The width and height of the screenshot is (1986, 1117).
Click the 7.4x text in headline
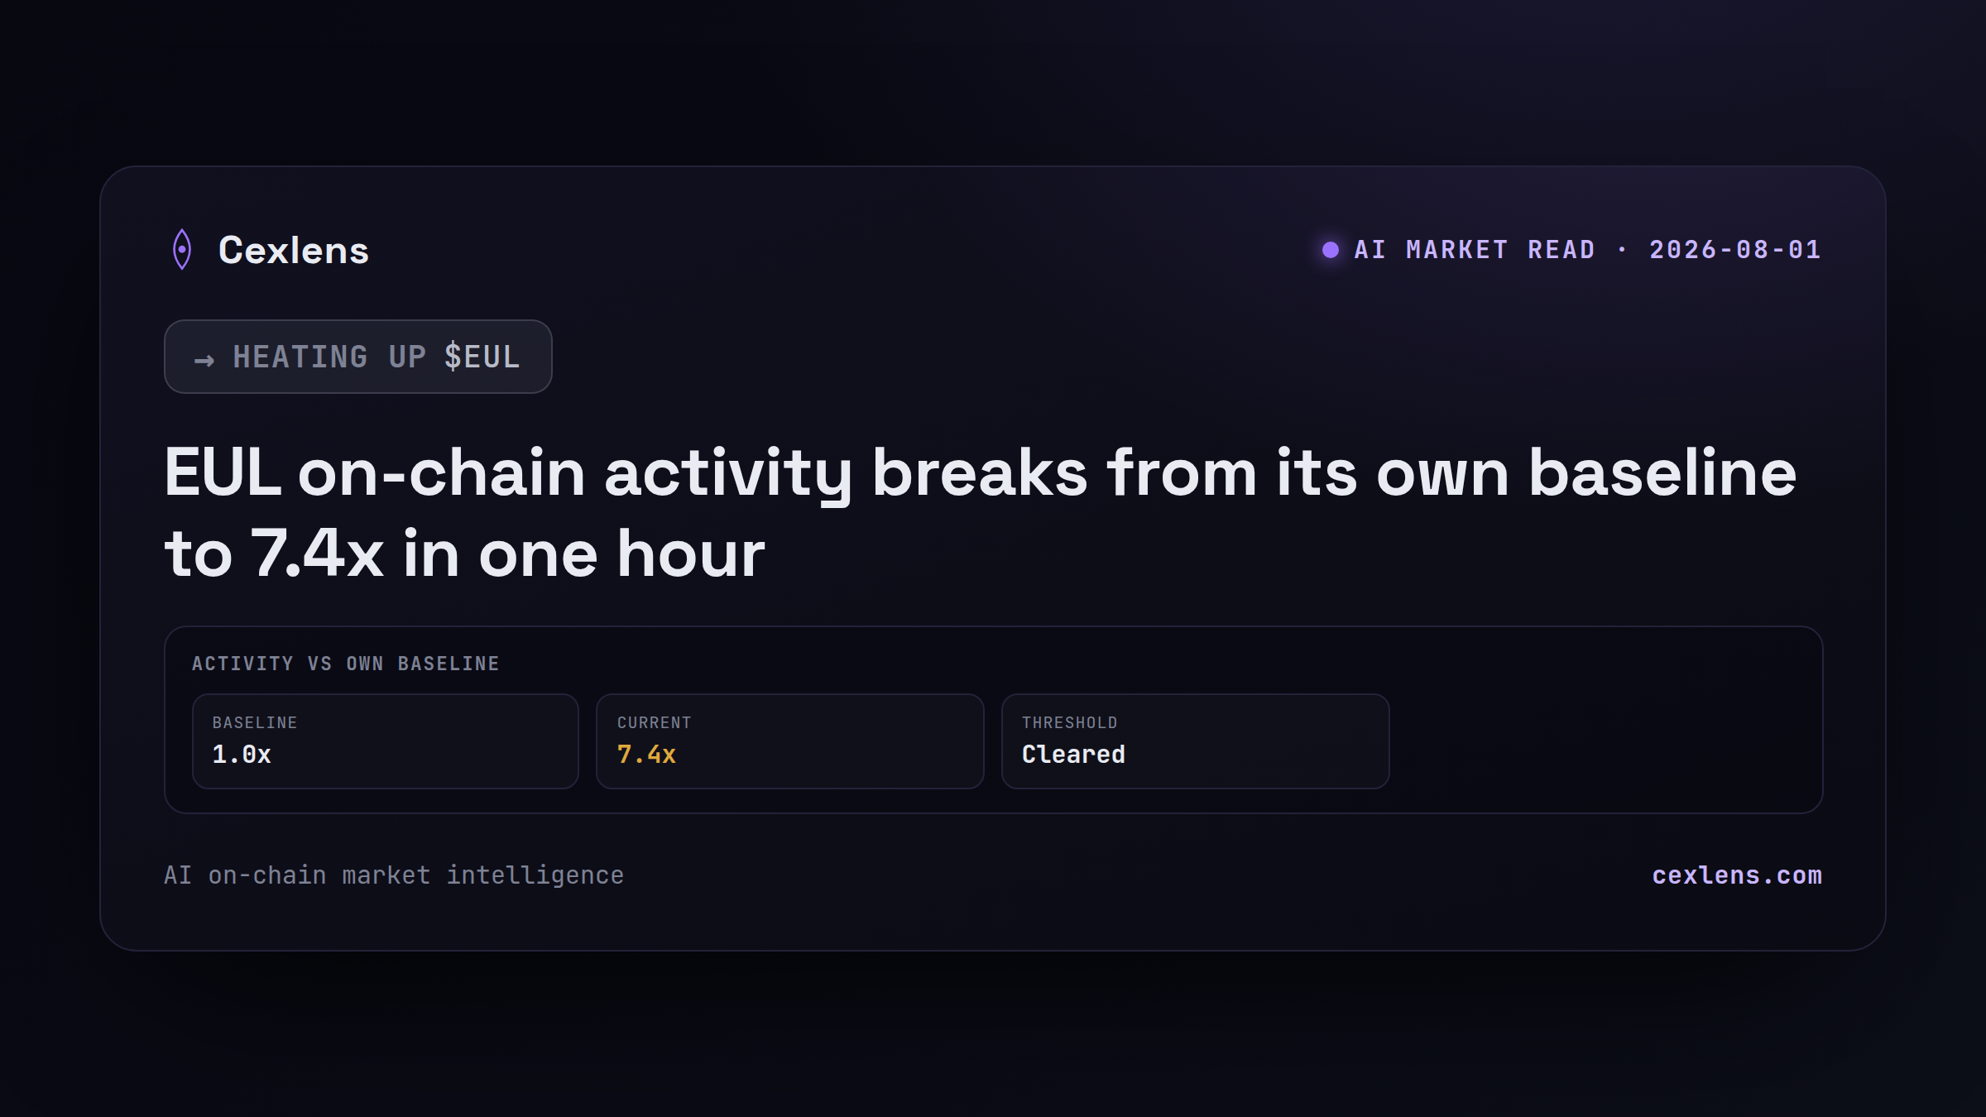click(x=317, y=554)
